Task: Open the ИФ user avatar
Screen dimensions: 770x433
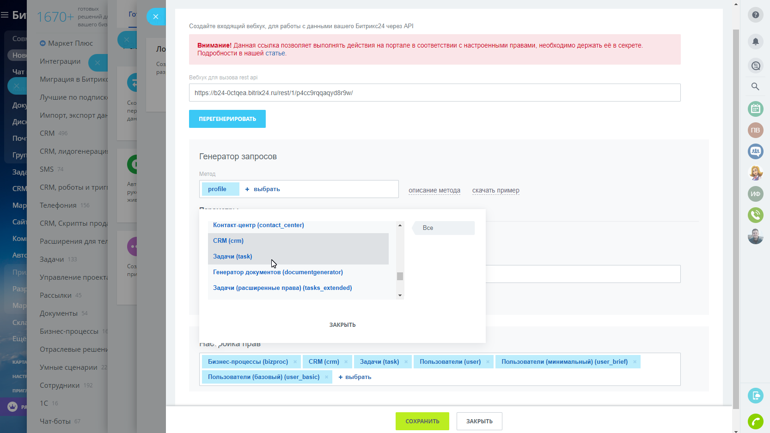Action: tap(755, 194)
